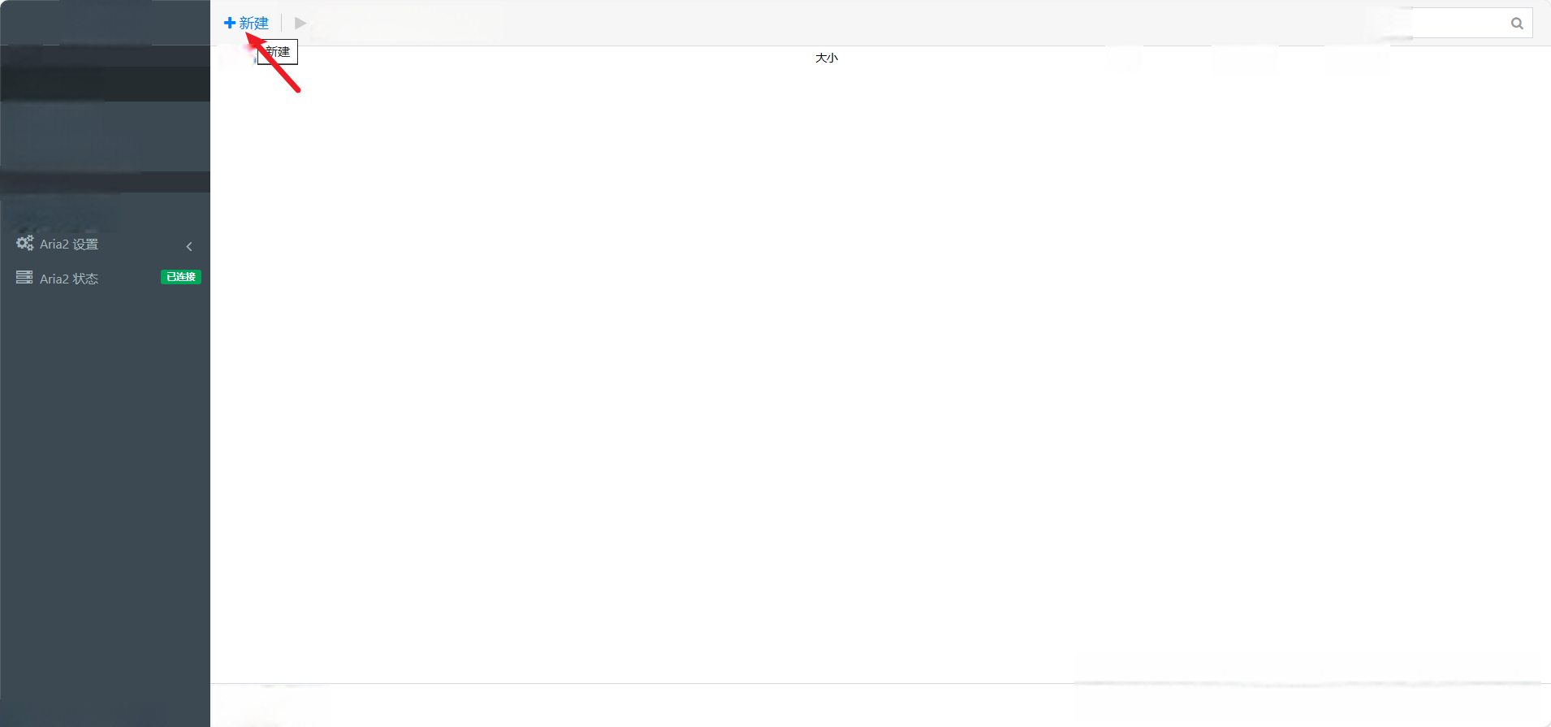Image resolution: width=1551 pixels, height=727 pixels.
Task: Select the Aria2 设置 sidebar menu item
Action: click(106, 244)
